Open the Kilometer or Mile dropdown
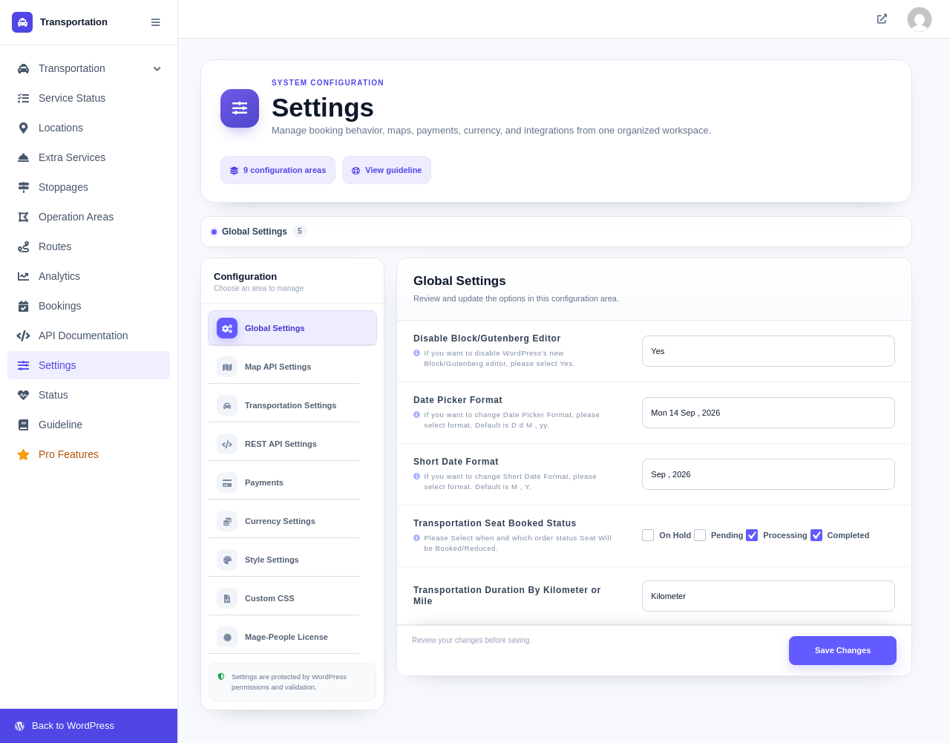 pos(768,596)
